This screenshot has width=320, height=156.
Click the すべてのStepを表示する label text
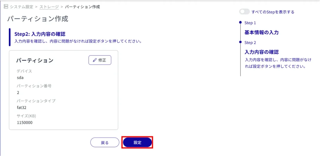tap(273, 12)
